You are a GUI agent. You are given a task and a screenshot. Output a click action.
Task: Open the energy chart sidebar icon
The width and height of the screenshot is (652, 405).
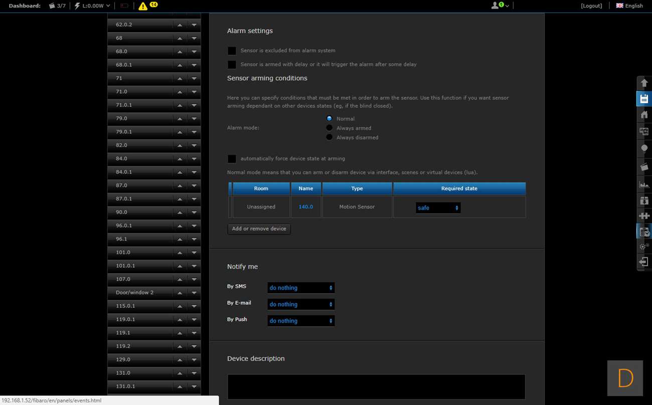tap(644, 184)
